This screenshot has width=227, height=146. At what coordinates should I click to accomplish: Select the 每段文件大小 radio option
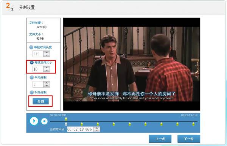(32, 63)
